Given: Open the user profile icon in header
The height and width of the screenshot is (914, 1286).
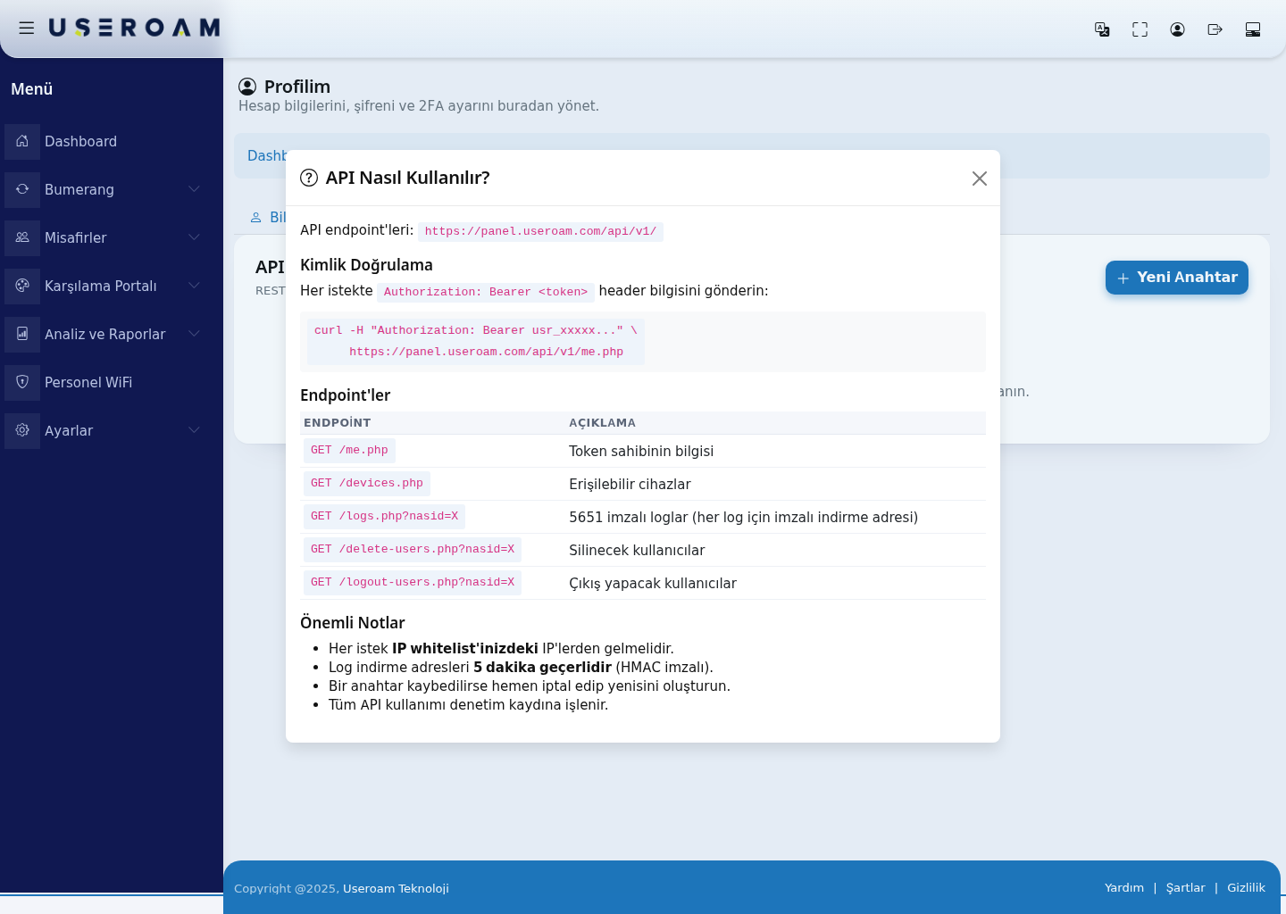Looking at the screenshot, I should pyautogui.click(x=1177, y=29).
